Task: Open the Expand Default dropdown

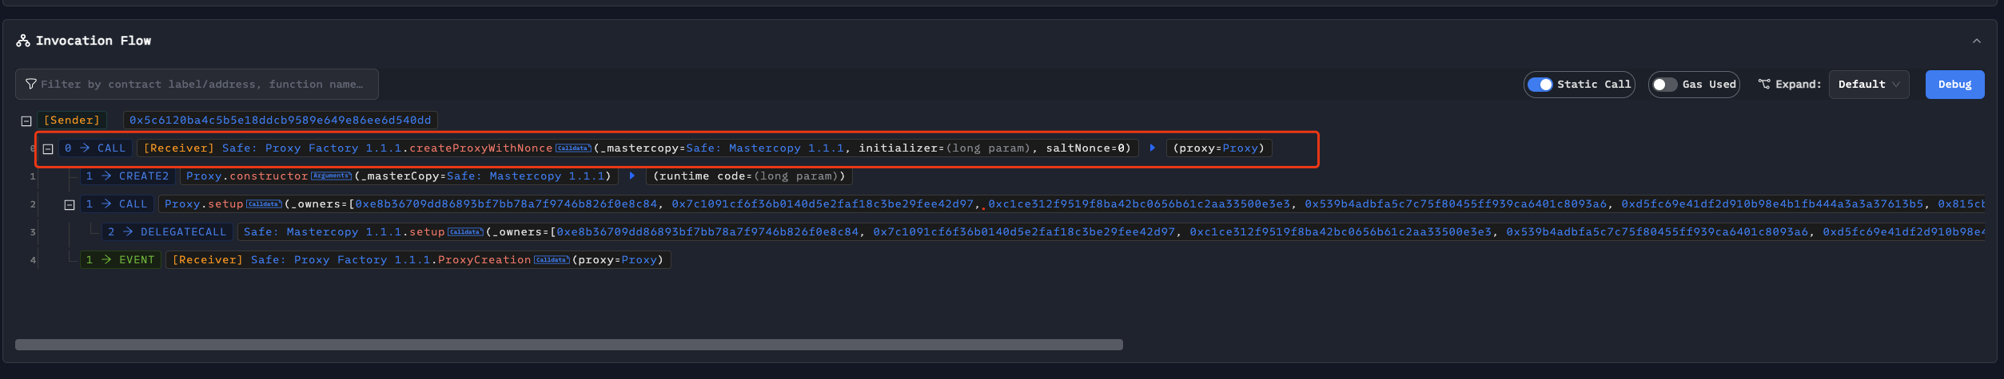Action: pos(1869,85)
